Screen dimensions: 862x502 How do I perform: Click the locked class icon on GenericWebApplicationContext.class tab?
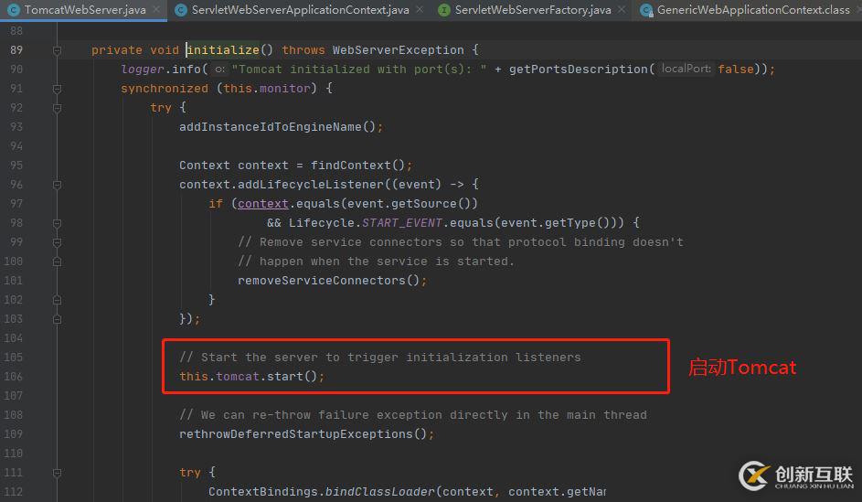[646, 10]
